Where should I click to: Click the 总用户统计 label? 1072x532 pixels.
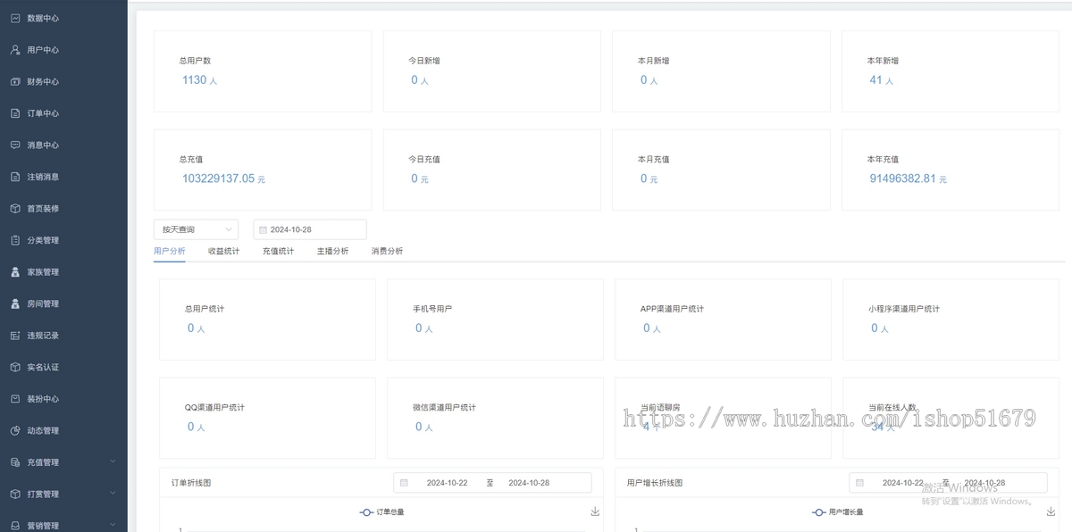coord(205,309)
